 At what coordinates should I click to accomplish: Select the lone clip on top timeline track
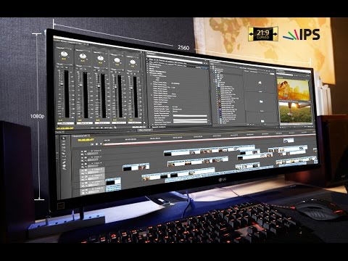tap(289, 140)
